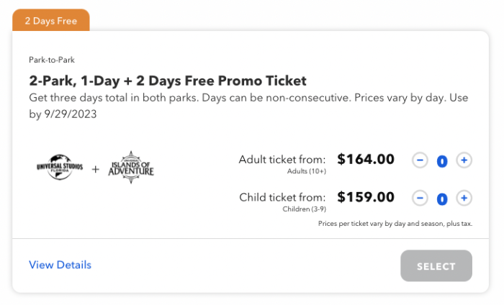Click the $164.00 adult ticket price
This screenshot has height=305, width=504.
(x=366, y=159)
